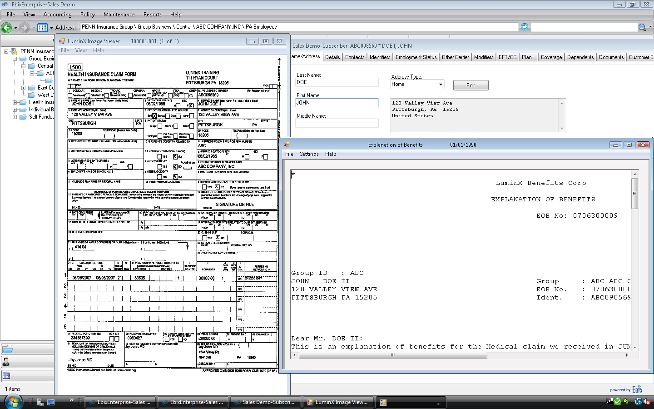Image resolution: width=654 pixels, height=409 pixels.
Task: Click the grey Forward navigation arrow
Action: [x=25, y=27]
